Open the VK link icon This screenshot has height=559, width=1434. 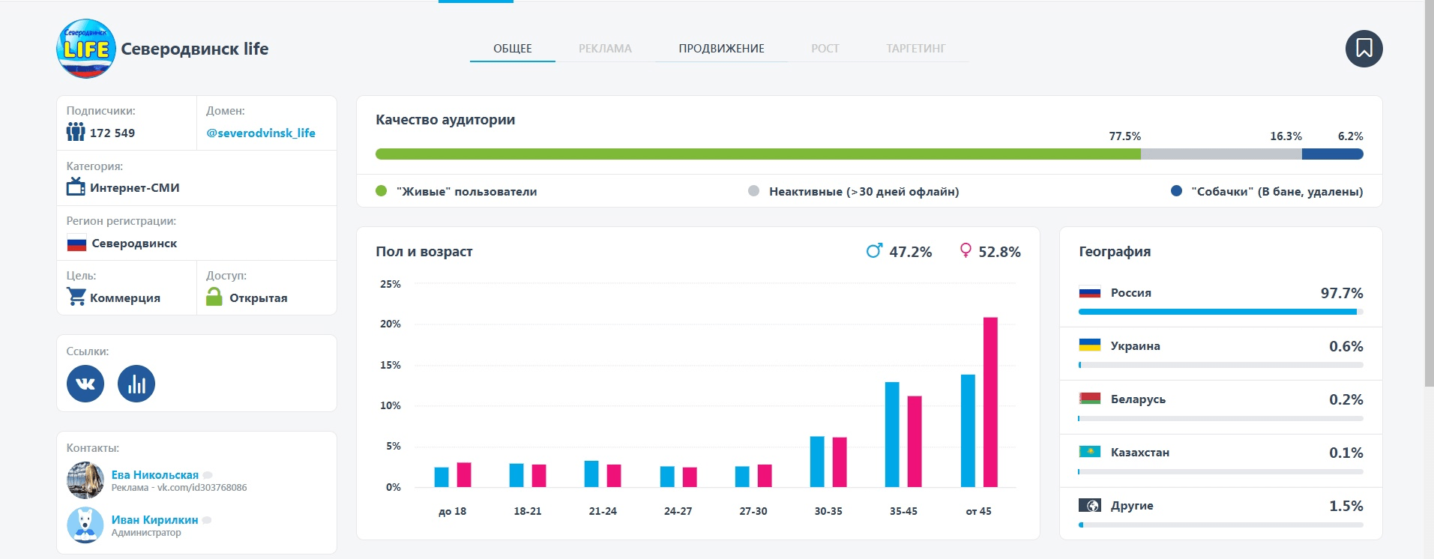(85, 384)
